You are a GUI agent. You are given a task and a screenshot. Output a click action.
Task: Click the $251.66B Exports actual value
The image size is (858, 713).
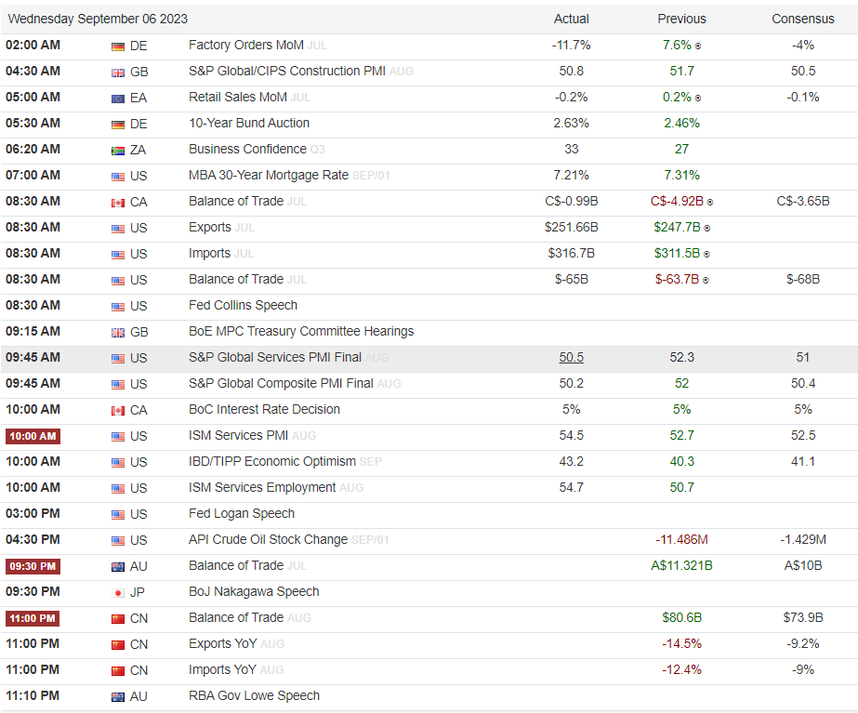572,227
